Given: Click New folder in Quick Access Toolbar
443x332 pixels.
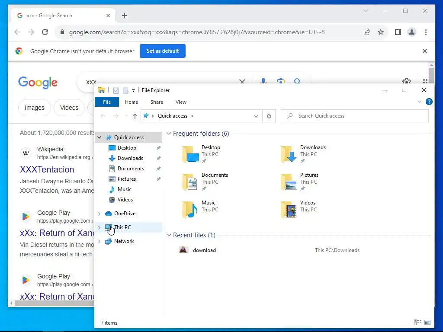Looking at the screenshot, I should [x=126, y=90].
